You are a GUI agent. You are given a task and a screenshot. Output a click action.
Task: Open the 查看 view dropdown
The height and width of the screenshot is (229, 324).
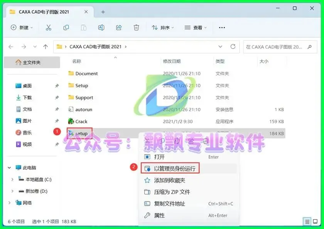(196, 27)
